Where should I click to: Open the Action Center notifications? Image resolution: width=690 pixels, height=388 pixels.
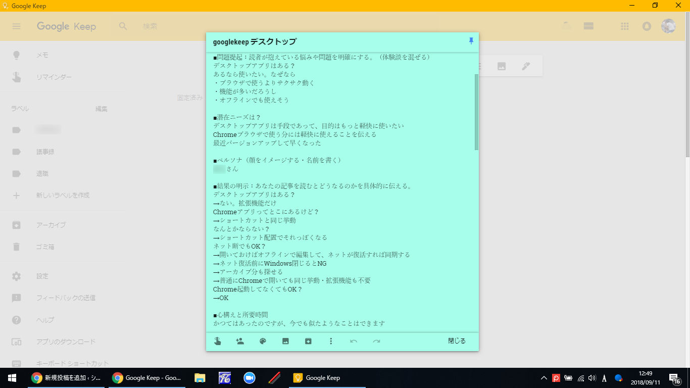(x=675, y=378)
